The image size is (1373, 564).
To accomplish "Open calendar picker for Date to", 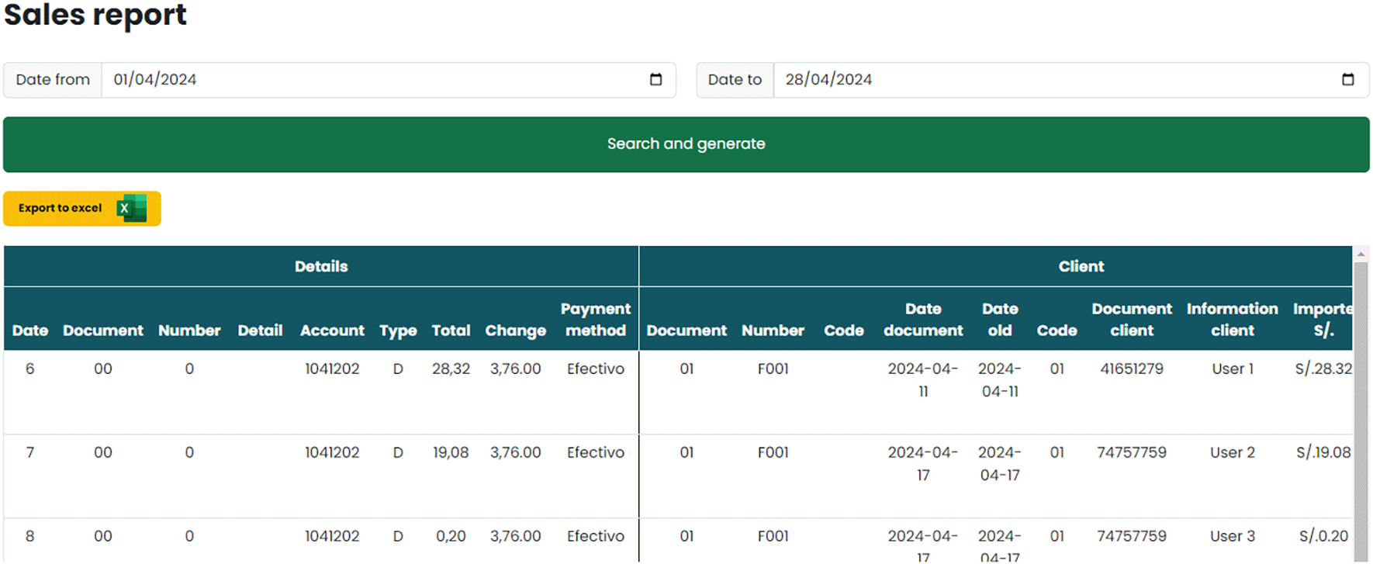I will pos(1347,79).
